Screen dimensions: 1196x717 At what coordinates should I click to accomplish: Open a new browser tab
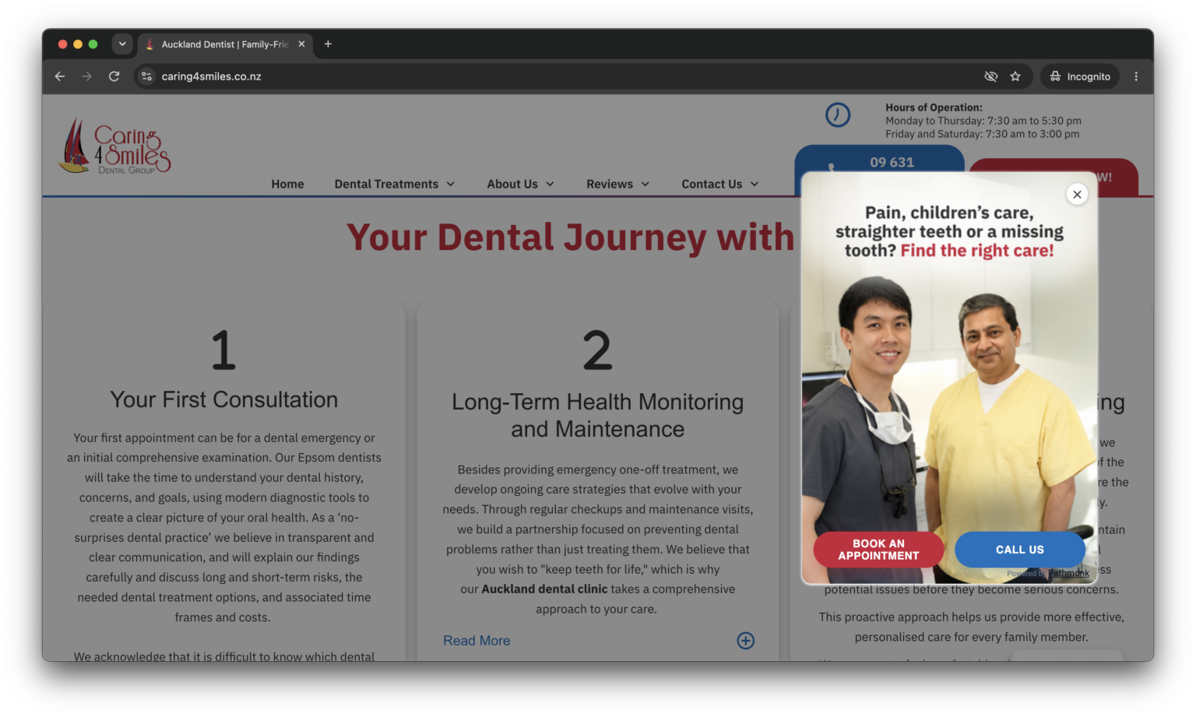click(328, 44)
